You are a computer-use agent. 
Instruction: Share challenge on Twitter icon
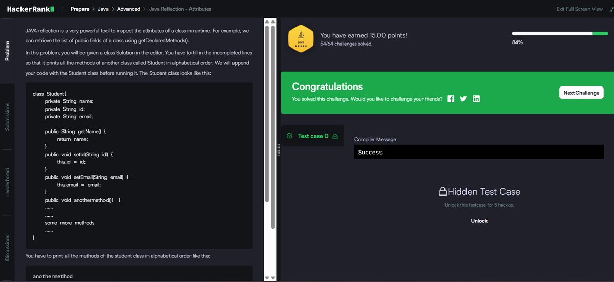pos(463,99)
